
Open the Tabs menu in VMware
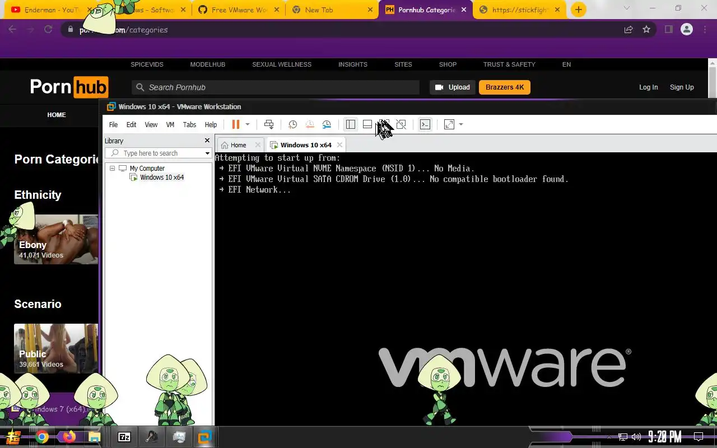[x=189, y=125]
